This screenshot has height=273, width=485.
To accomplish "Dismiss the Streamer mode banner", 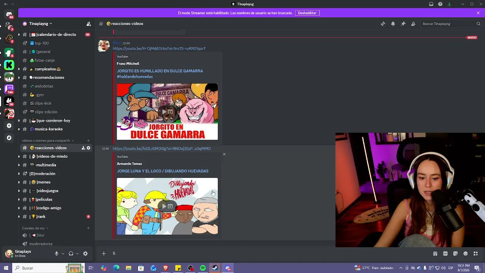I will [x=478, y=13].
